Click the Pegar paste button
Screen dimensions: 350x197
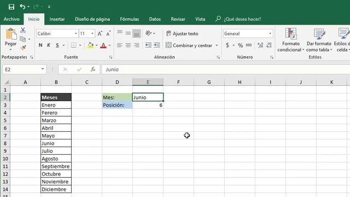(11, 37)
